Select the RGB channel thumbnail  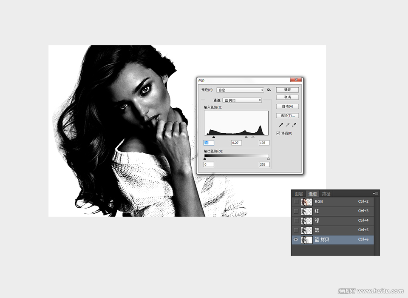point(307,201)
